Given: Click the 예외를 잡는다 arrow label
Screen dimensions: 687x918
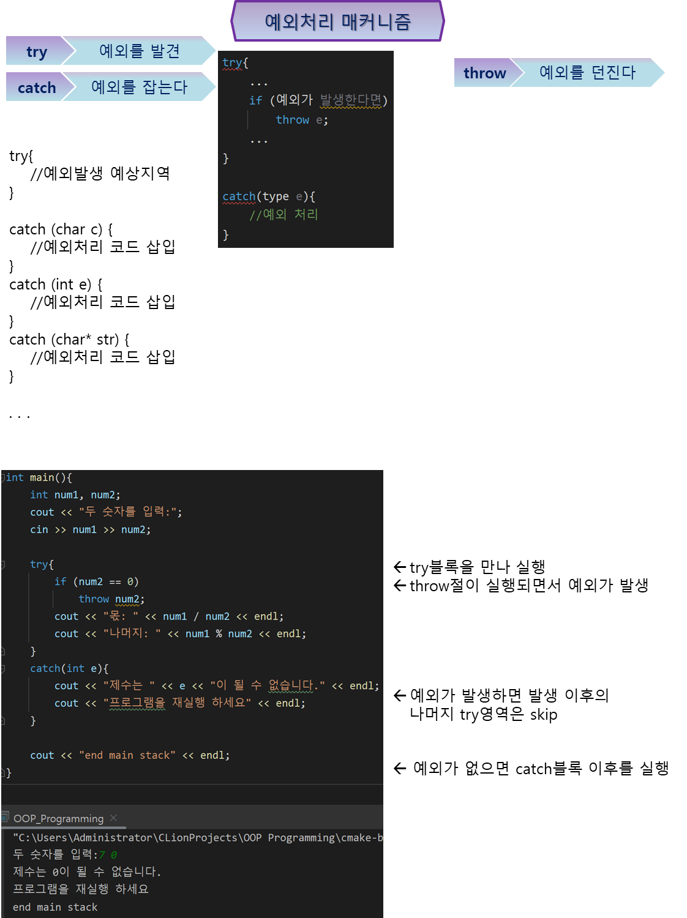Looking at the screenshot, I should tap(140, 87).
